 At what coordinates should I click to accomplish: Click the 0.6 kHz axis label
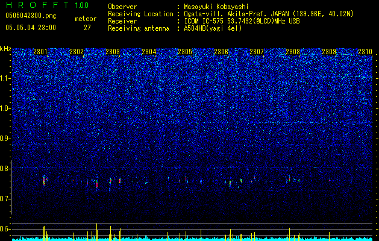click(5, 229)
